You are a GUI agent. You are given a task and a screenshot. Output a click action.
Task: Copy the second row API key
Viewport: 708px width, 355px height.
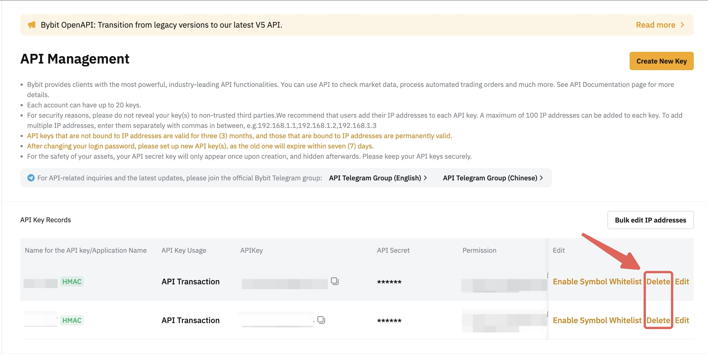pyautogui.click(x=321, y=320)
